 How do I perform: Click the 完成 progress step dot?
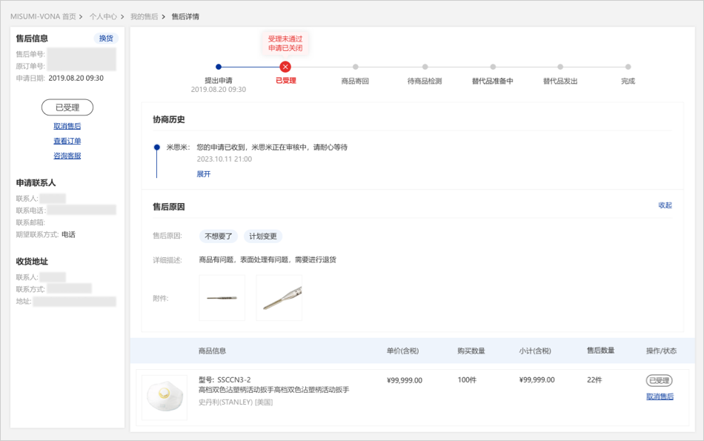[628, 67]
